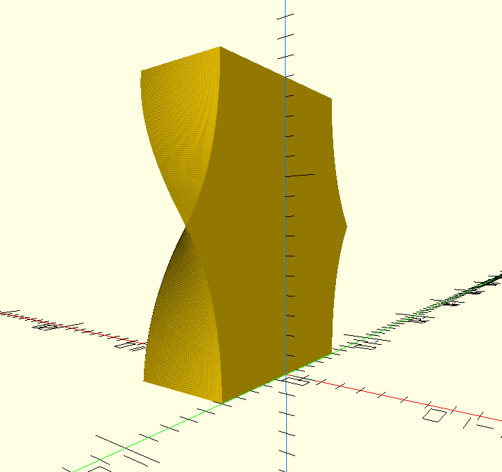The image size is (502, 472).
Task: Click the pointed notch on the model's right edge
Action: coord(345,225)
